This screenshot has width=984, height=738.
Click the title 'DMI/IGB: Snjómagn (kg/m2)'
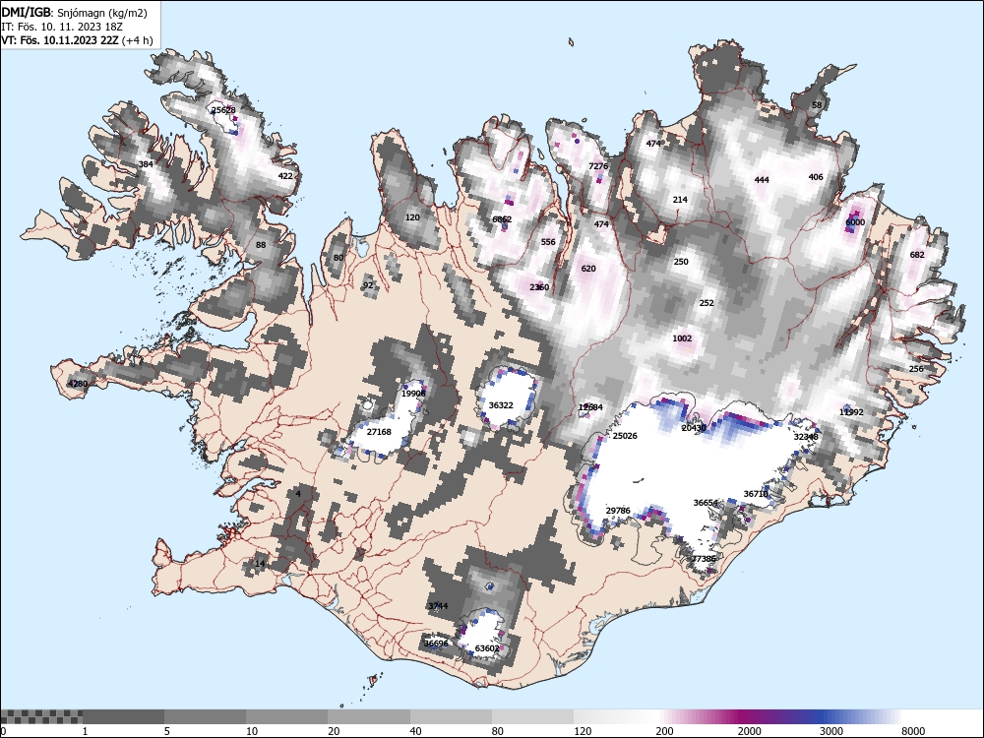(x=75, y=13)
